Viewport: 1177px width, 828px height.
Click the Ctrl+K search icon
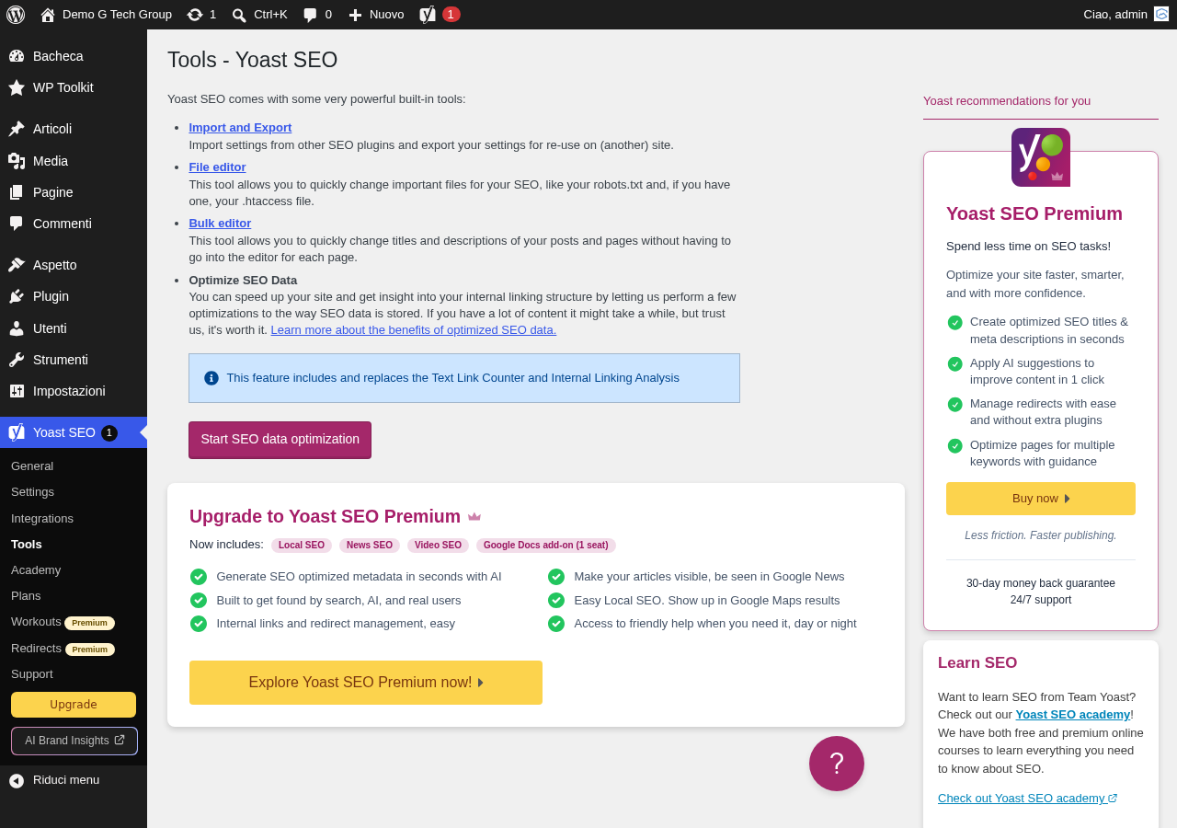click(x=239, y=15)
